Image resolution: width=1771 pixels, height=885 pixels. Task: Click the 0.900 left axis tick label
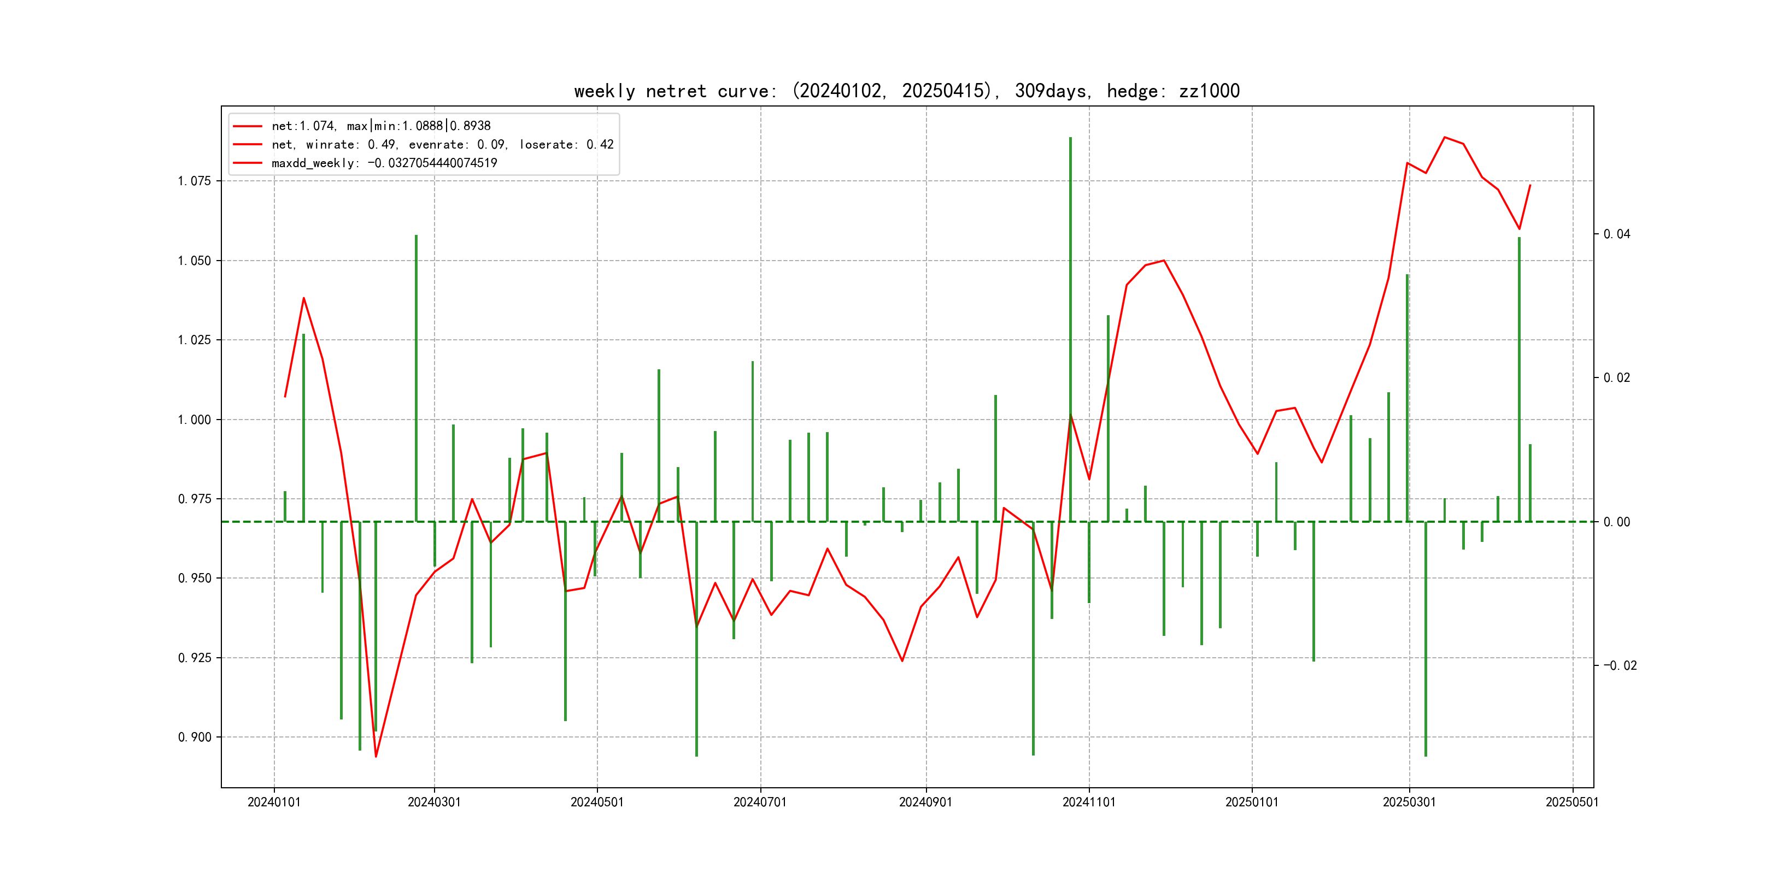(195, 737)
